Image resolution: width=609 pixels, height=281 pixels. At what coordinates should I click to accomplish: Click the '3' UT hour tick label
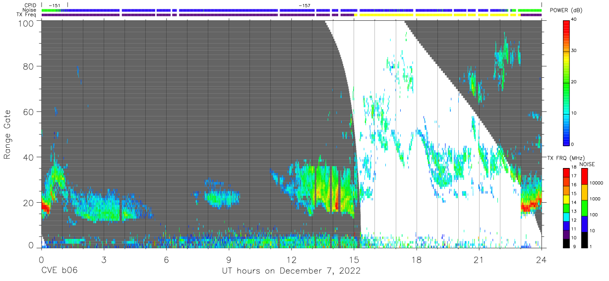coord(104,259)
